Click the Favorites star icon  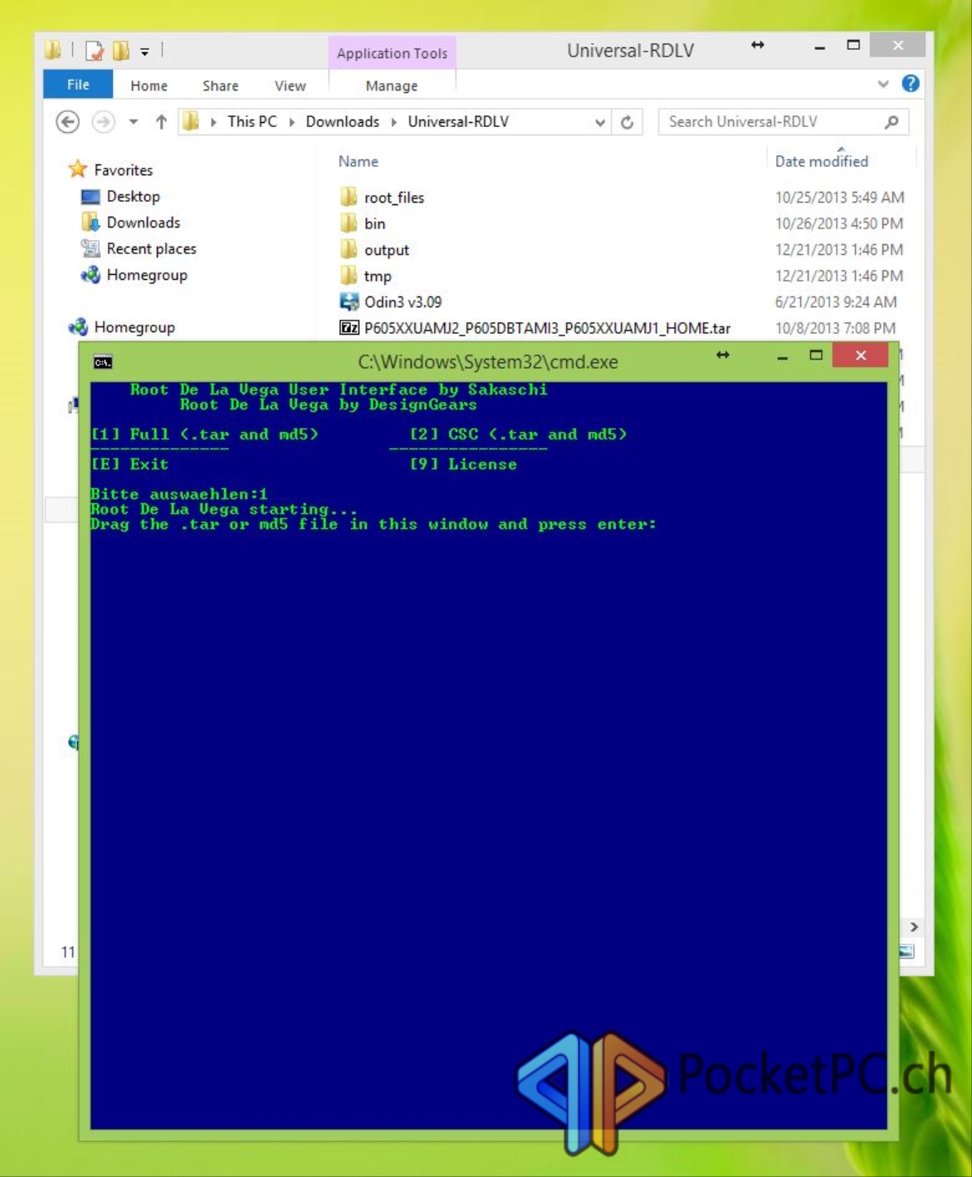tap(78, 169)
